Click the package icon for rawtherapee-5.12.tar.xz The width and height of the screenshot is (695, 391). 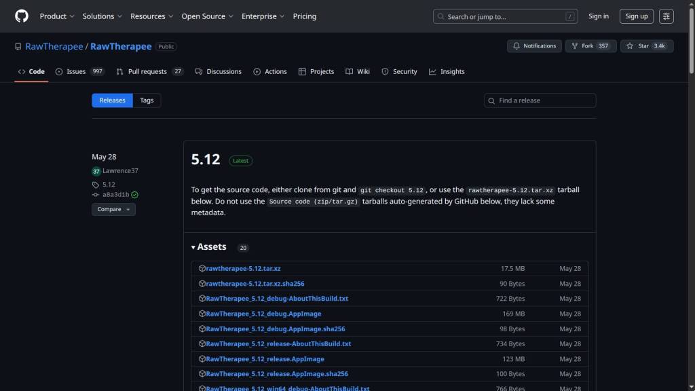point(202,268)
